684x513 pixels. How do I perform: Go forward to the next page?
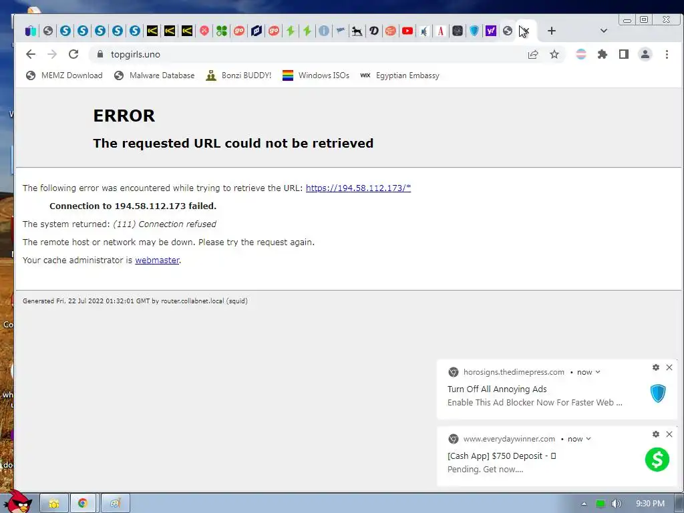52,54
